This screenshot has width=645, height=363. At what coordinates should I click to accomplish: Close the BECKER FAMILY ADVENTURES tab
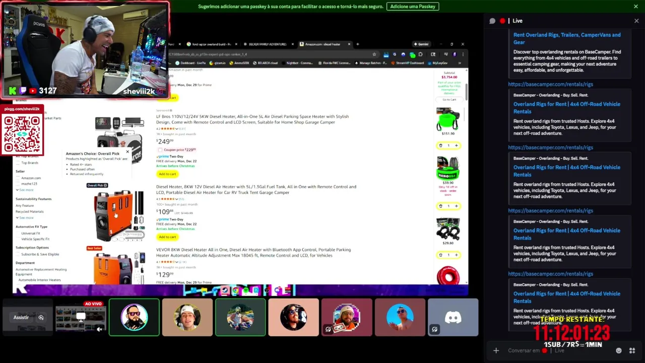293,44
